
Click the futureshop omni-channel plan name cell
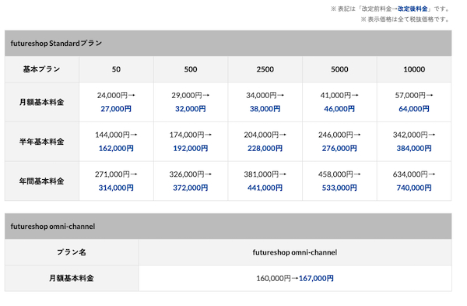click(295, 252)
